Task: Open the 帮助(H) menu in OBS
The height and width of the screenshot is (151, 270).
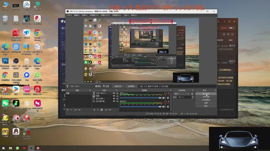Action: pyautogui.click(x=134, y=15)
